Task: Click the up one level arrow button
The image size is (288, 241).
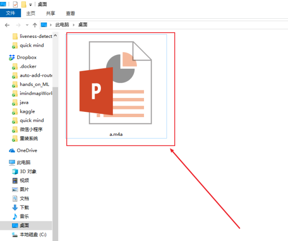Action: (x=34, y=24)
